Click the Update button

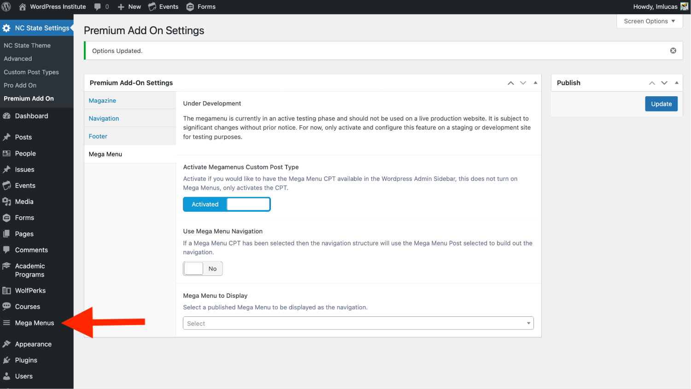pyautogui.click(x=661, y=104)
